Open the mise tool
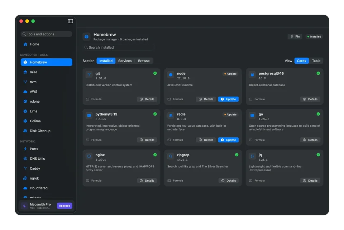 click(x=46, y=72)
